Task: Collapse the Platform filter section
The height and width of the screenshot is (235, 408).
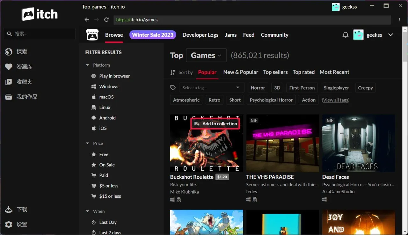Action: click(87, 65)
